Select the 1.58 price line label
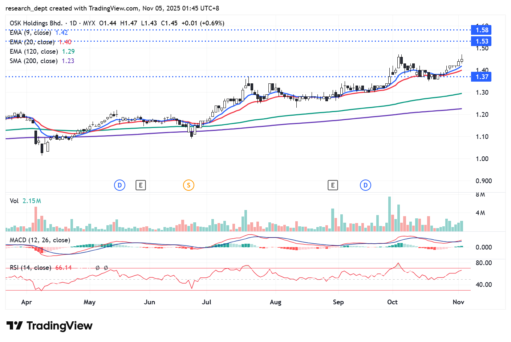This screenshot has width=511, height=342. point(482,30)
